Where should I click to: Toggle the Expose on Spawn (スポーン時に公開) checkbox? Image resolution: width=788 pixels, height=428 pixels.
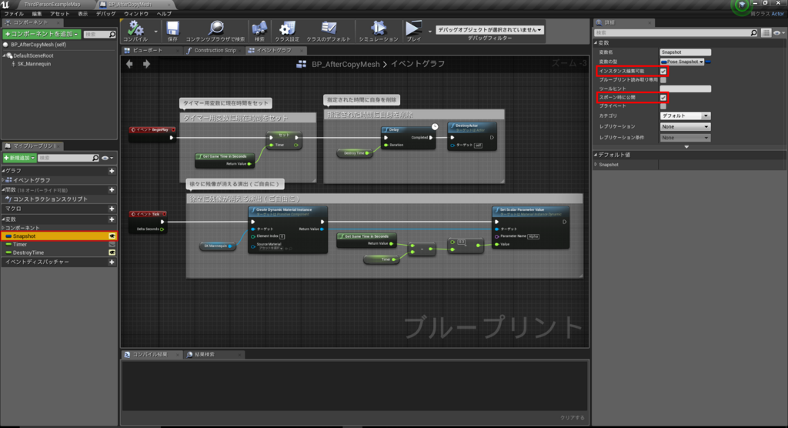click(x=663, y=98)
